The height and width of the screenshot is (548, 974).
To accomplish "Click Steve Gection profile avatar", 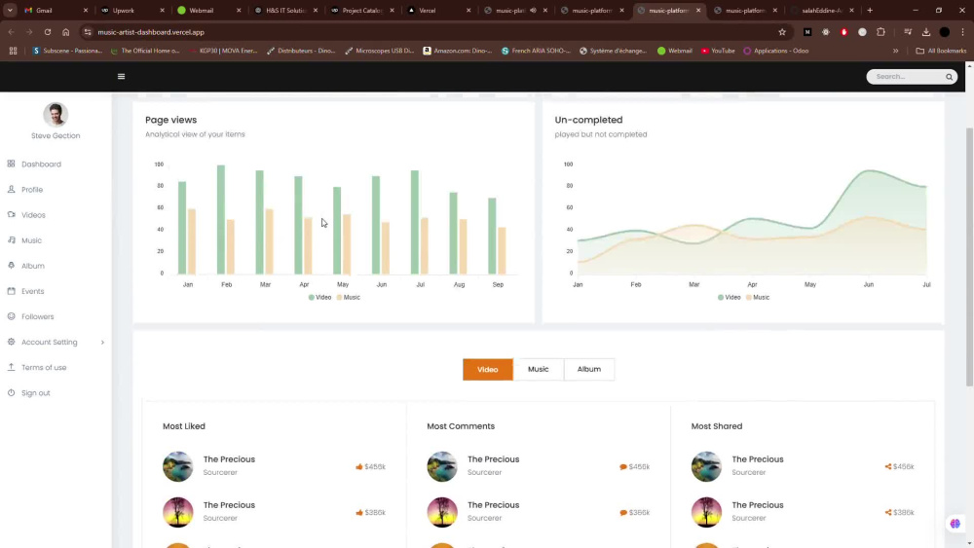I will (x=56, y=114).
